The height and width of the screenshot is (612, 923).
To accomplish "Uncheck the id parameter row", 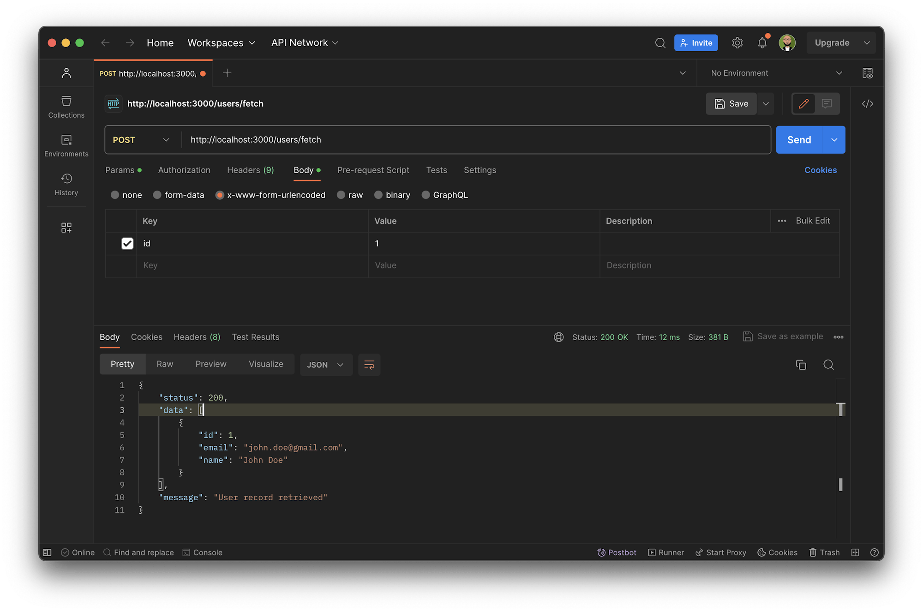I will coord(127,243).
